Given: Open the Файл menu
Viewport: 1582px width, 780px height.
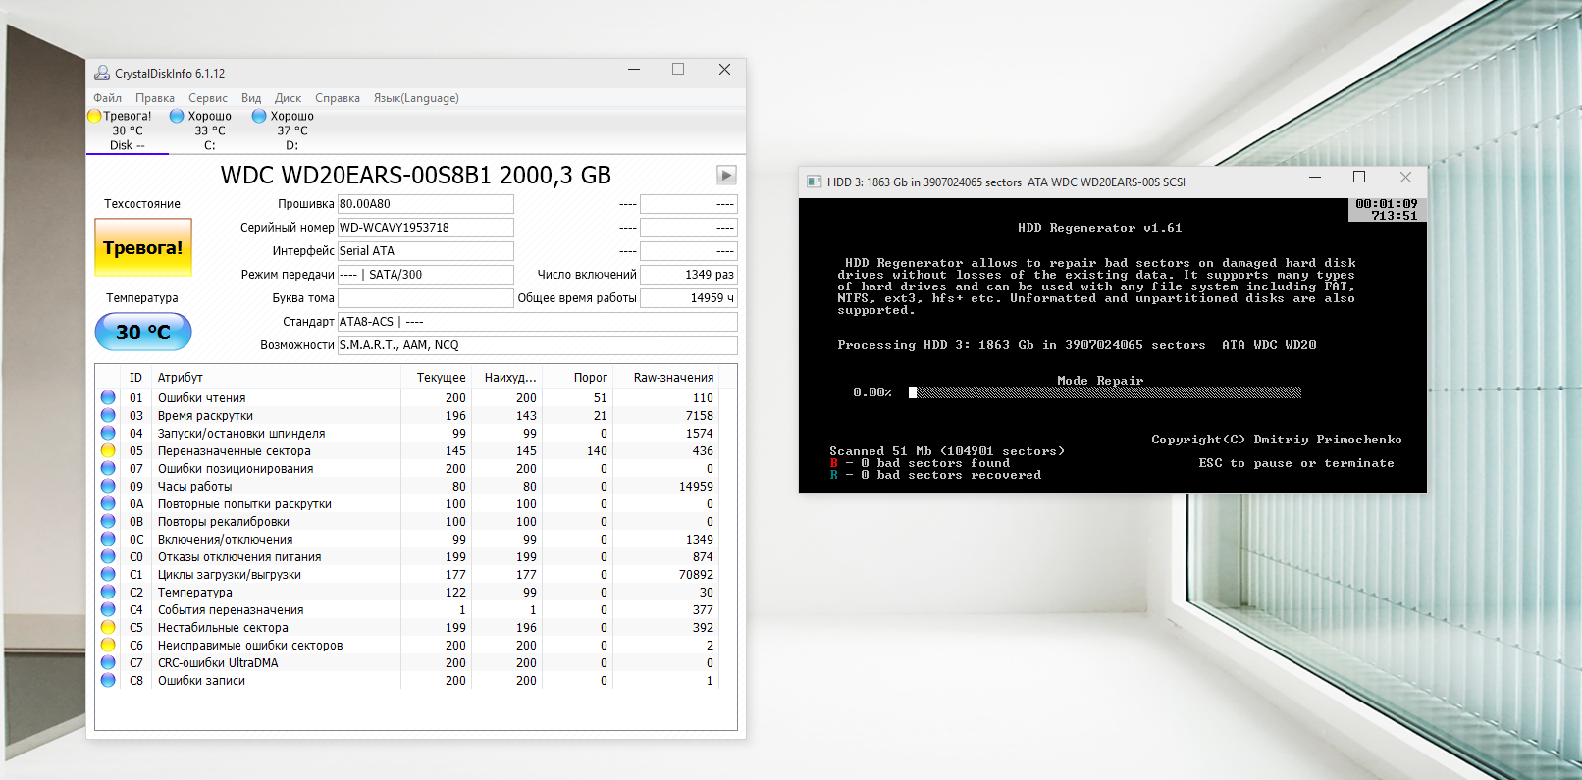Looking at the screenshot, I should (107, 98).
